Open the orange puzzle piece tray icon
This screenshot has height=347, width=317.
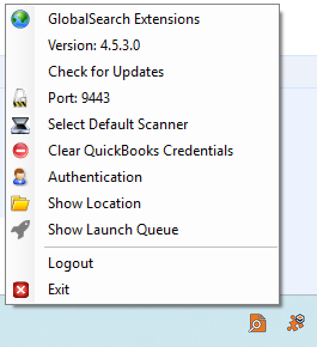(x=296, y=322)
